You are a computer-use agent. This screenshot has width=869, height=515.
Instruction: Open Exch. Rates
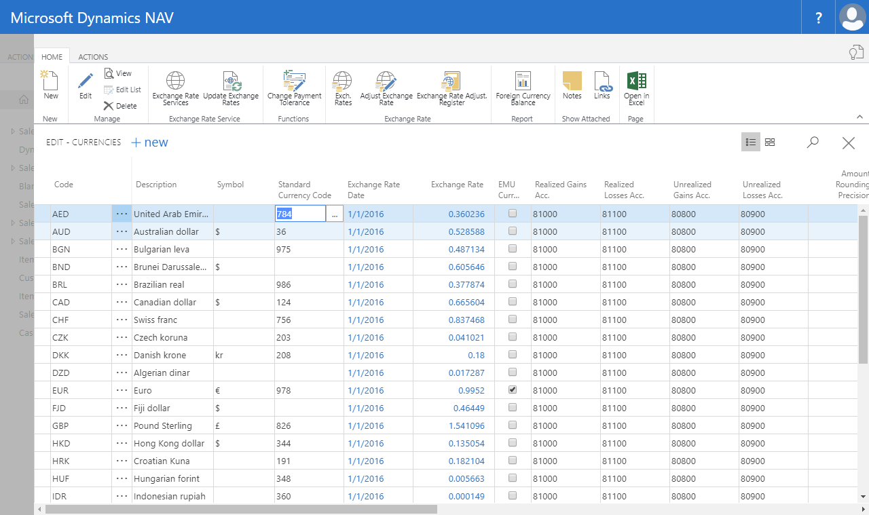click(343, 89)
